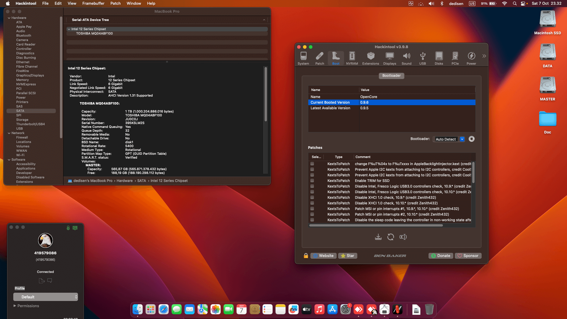Enable the Patch MSI pin interrupts #2 checkbox

coord(312,214)
